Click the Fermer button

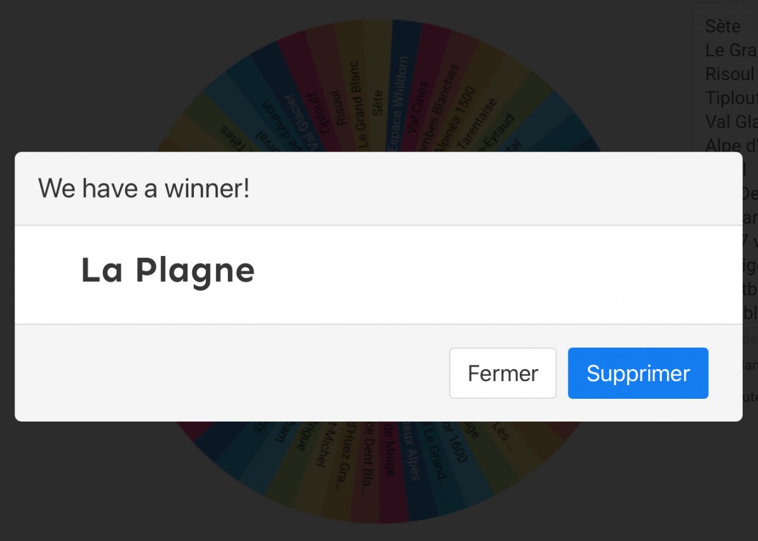coord(503,374)
